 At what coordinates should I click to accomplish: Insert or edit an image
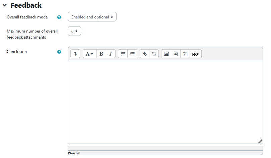tap(166, 54)
